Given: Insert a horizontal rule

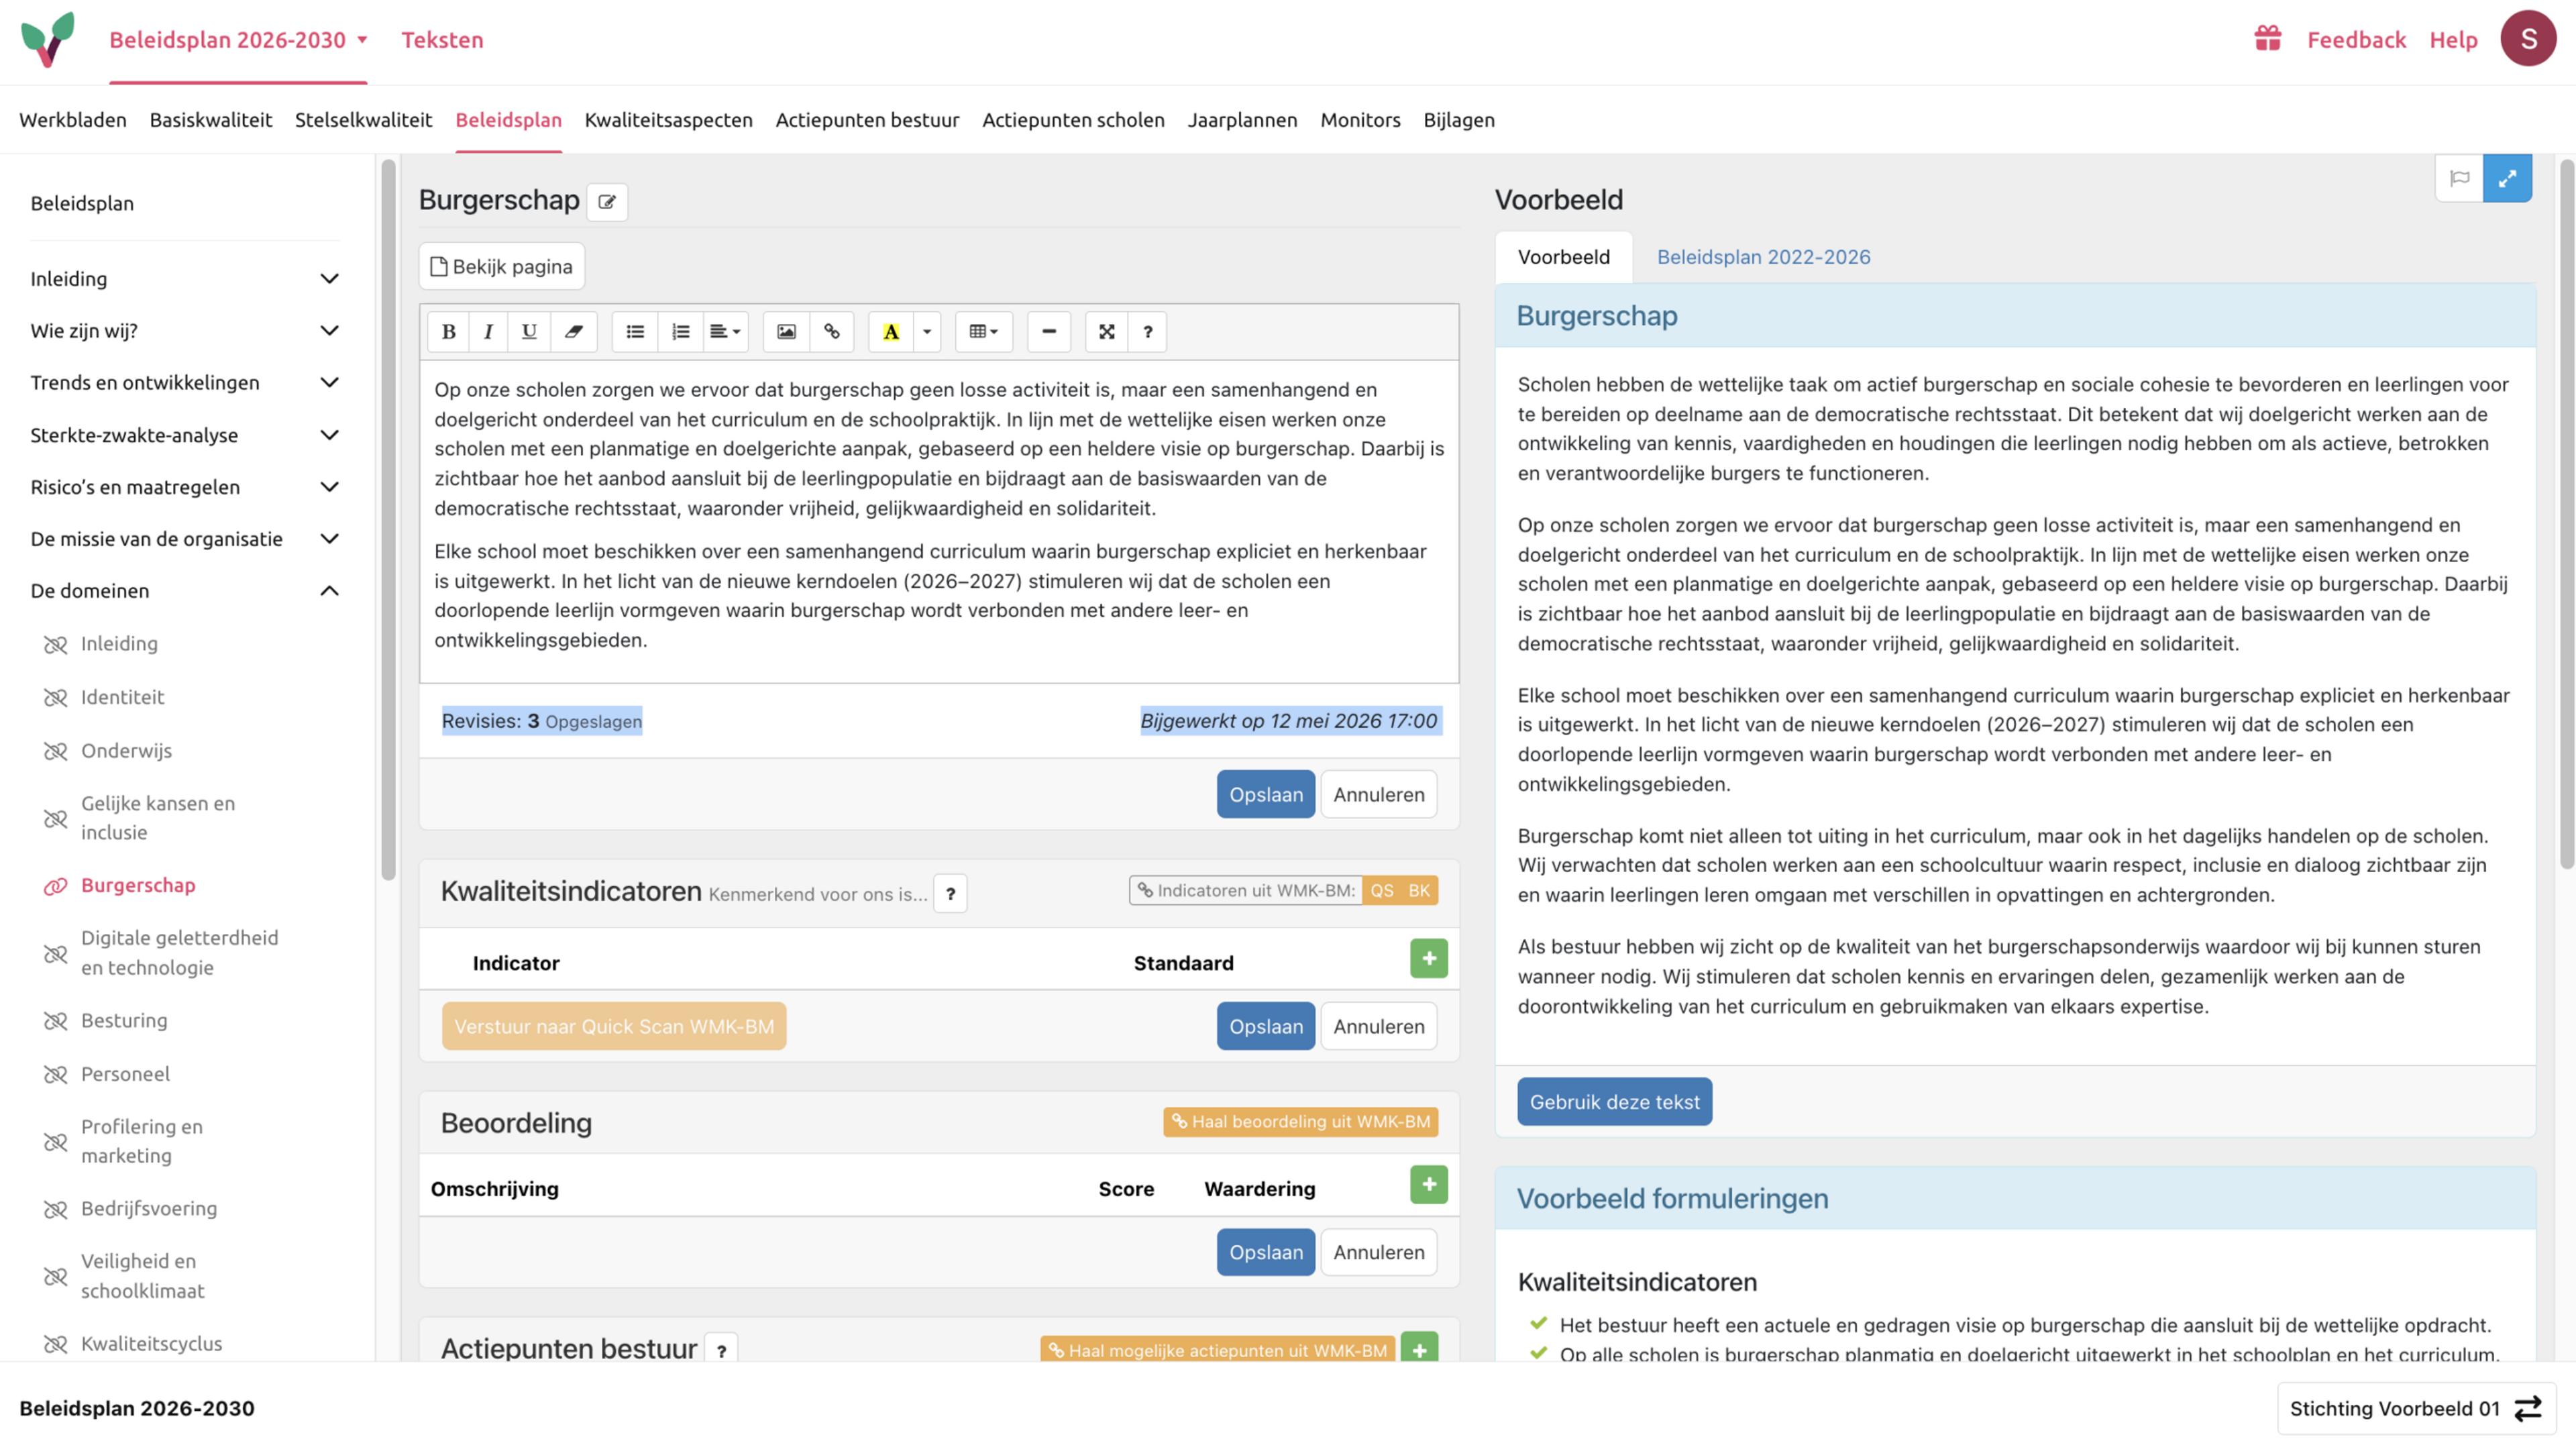Looking at the screenshot, I should (1049, 332).
